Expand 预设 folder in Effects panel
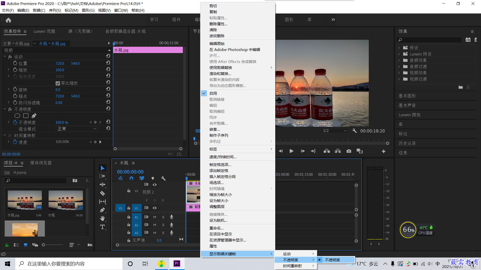This screenshot has height=270, width=481. click(x=399, y=47)
